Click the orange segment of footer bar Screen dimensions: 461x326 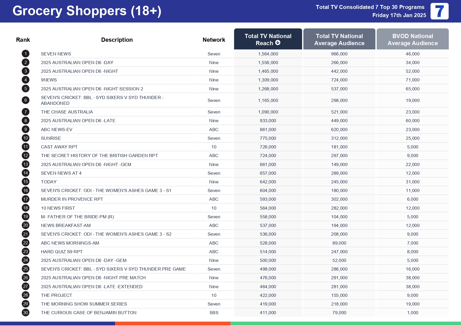pyautogui.click(x=173, y=324)
